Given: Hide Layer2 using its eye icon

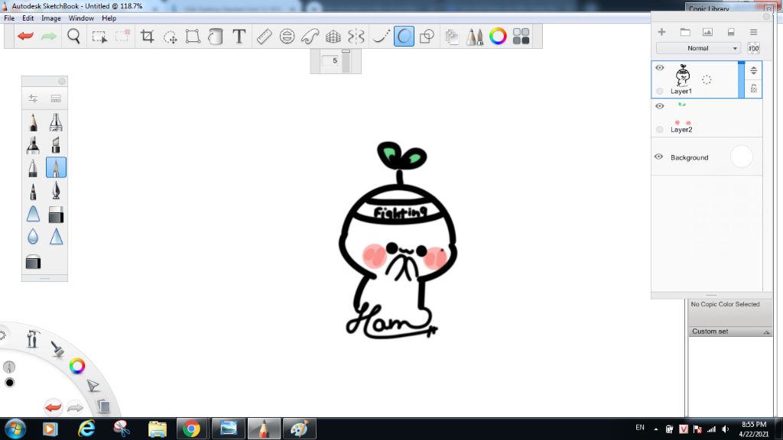Looking at the screenshot, I should point(660,106).
